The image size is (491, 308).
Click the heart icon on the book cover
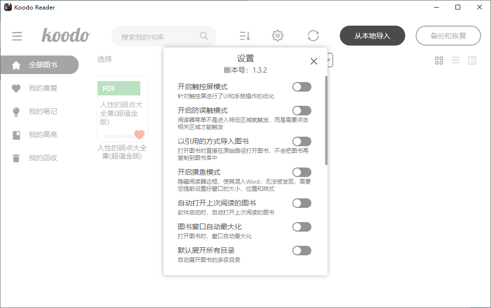pos(140,135)
